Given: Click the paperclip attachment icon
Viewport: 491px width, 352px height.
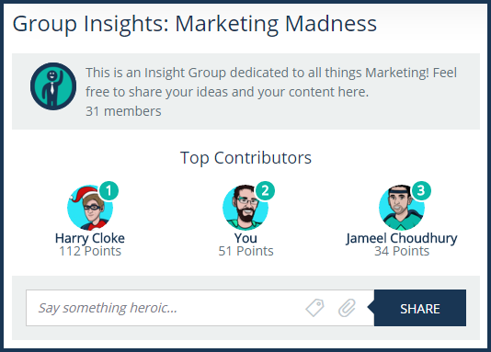Looking at the screenshot, I should [x=347, y=308].
